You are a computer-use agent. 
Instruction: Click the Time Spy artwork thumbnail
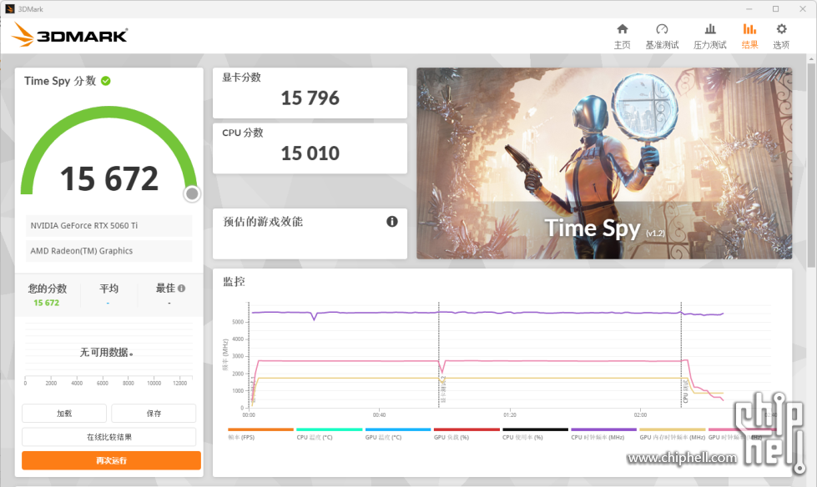click(x=604, y=163)
